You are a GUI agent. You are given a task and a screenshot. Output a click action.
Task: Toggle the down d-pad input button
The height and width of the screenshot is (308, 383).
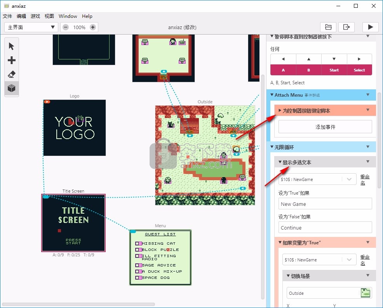point(334,59)
